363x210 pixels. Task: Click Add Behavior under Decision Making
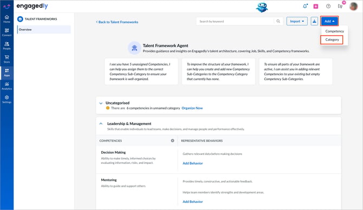(193, 163)
